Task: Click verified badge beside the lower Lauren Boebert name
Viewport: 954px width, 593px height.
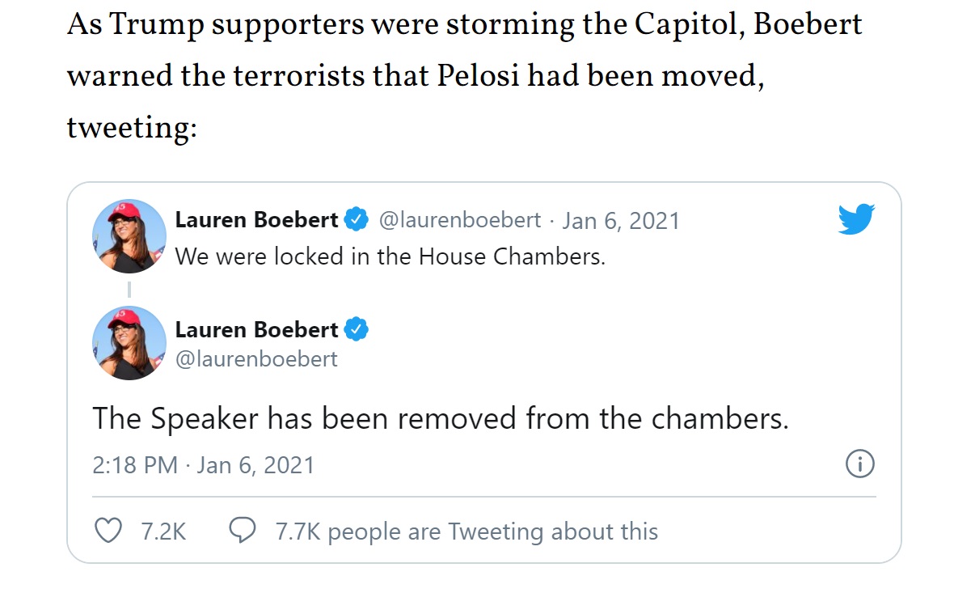Action: click(x=357, y=329)
